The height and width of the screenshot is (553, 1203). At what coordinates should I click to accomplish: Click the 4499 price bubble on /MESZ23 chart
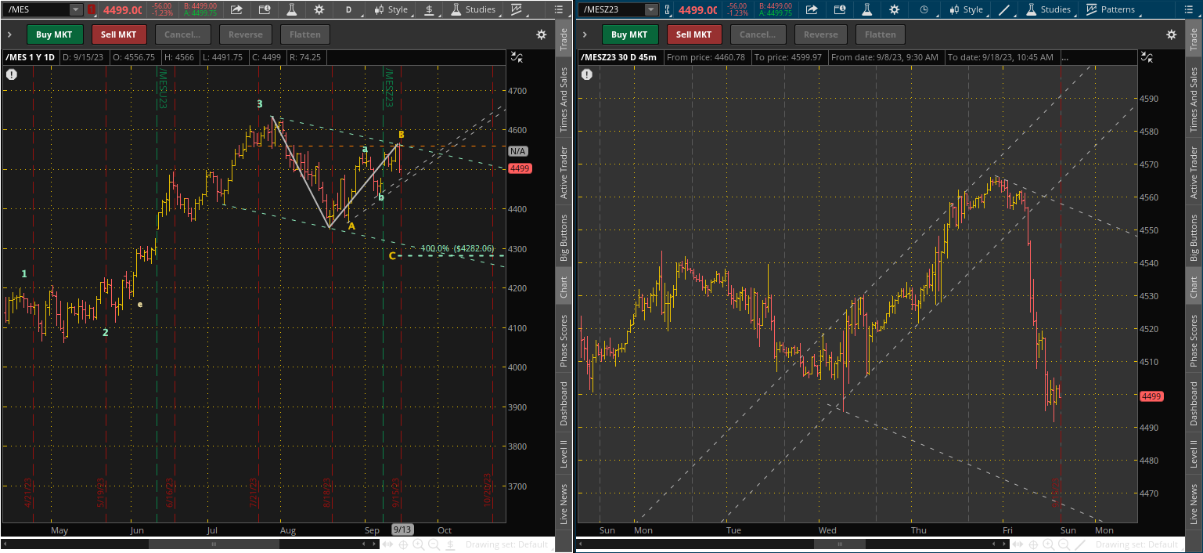tap(1152, 396)
